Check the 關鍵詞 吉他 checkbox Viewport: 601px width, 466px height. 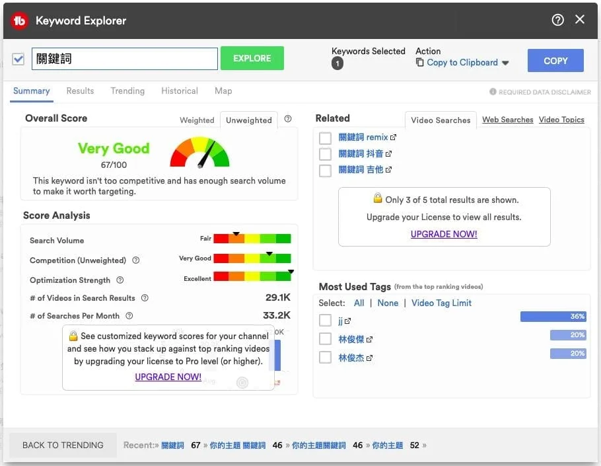325,171
